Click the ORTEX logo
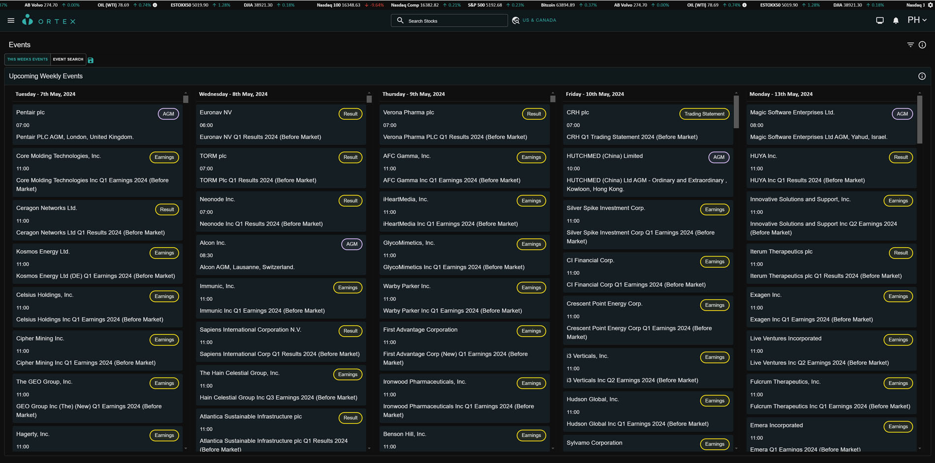The height and width of the screenshot is (463, 935). (x=49, y=21)
